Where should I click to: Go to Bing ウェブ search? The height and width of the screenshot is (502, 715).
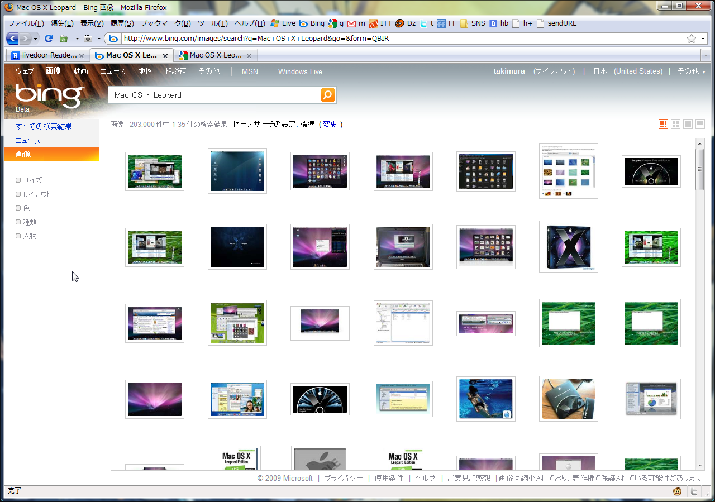24,71
